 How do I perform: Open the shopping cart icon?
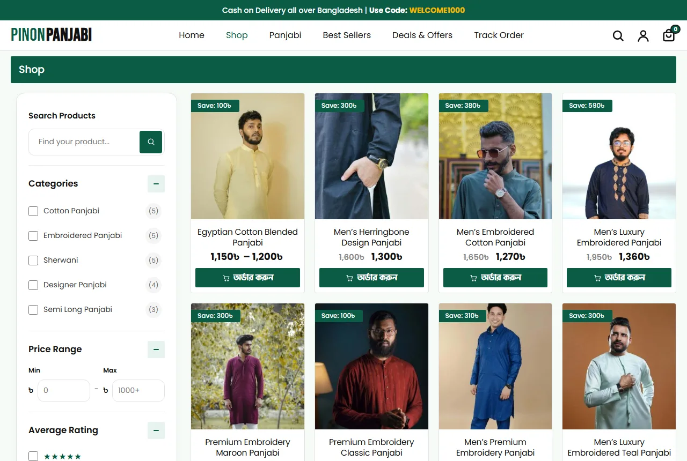pos(669,35)
